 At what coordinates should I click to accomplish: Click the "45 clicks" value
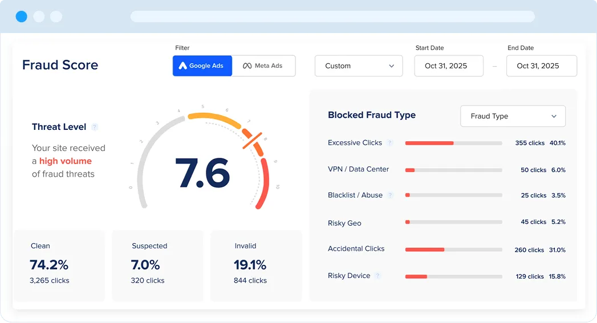coord(533,222)
